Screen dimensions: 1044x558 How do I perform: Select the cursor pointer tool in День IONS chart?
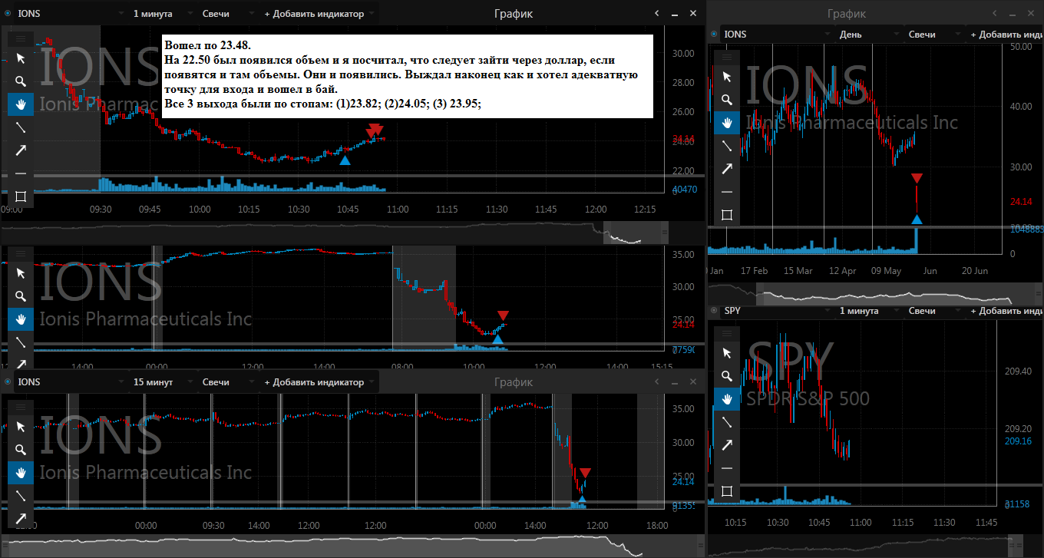(727, 77)
